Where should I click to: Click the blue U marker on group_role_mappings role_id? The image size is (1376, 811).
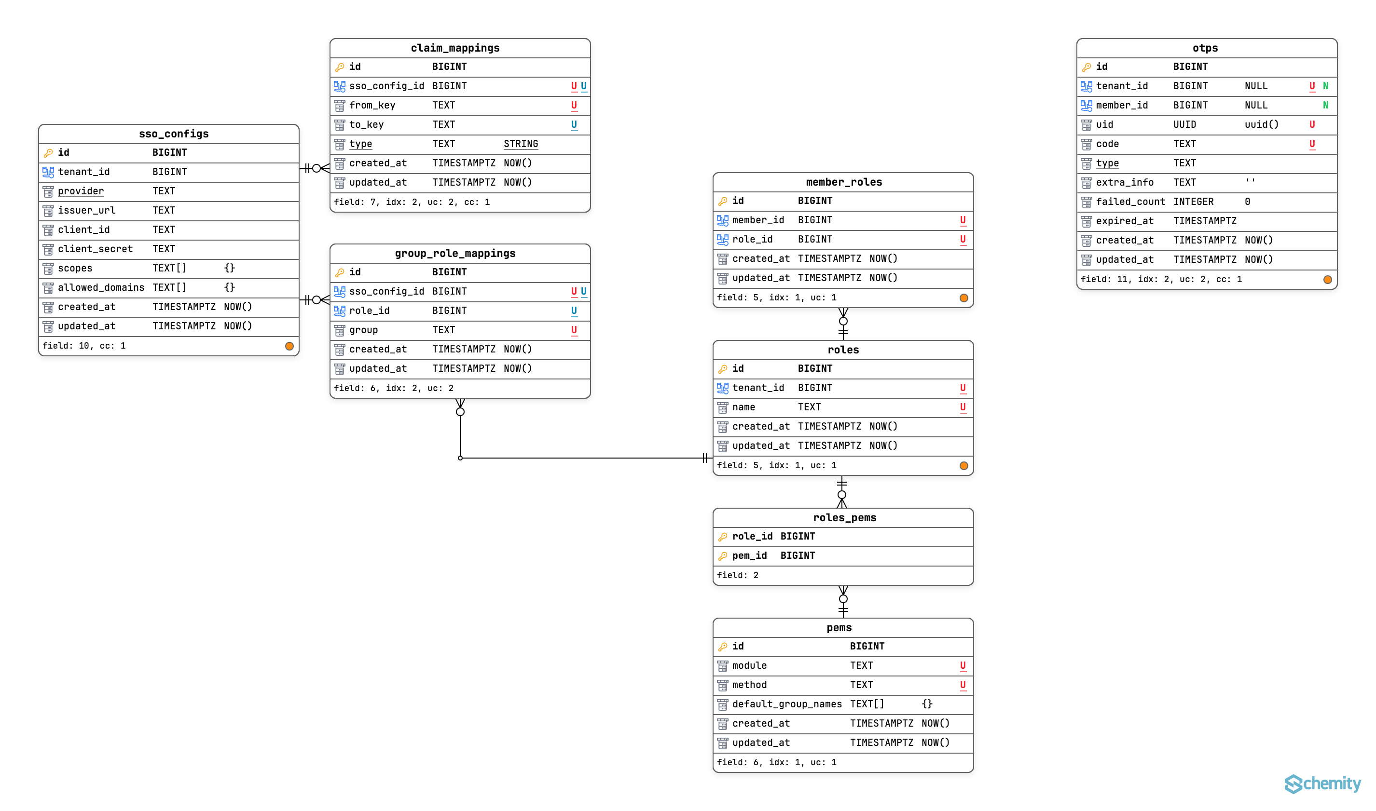(574, 311)
